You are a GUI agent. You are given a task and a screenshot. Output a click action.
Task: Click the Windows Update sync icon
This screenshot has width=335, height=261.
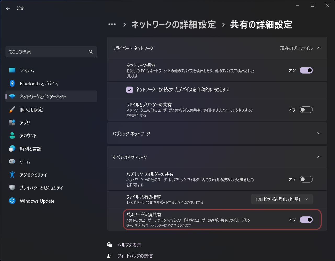pos(12,201)
